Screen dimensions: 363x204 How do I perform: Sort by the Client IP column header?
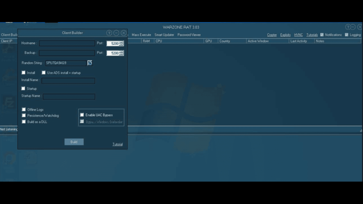click(x=9, y=41)
